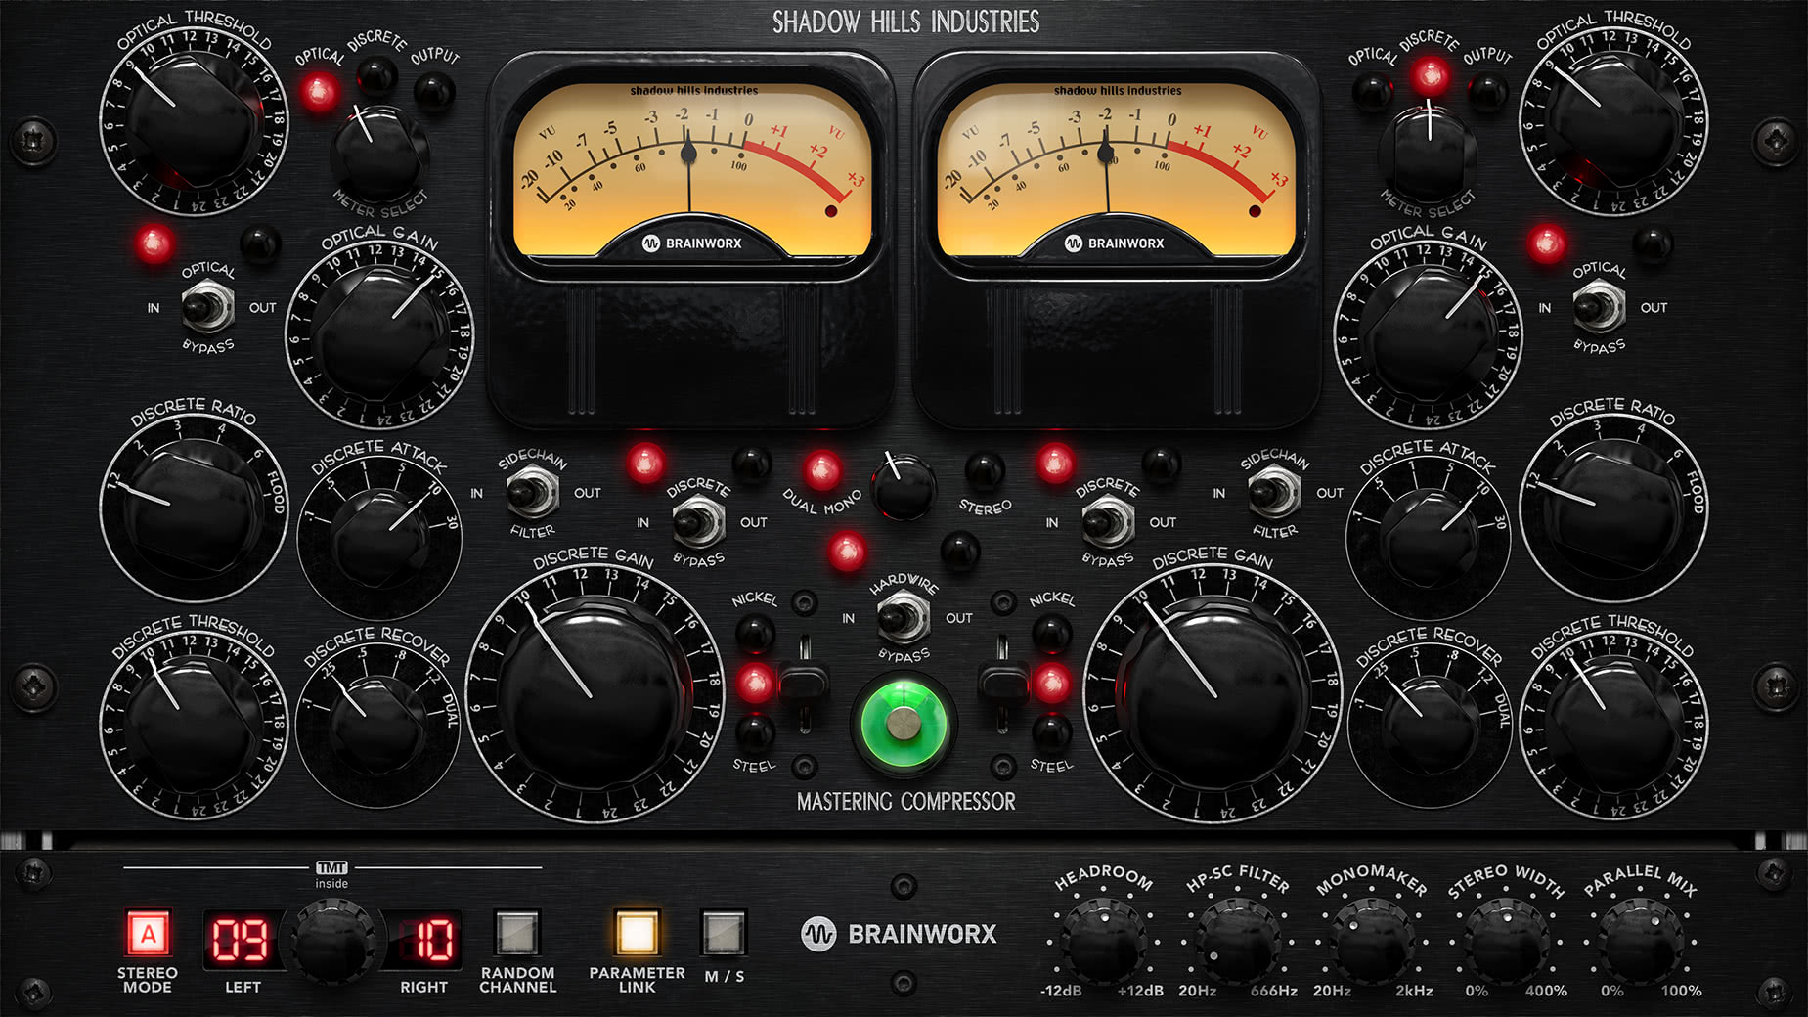Click the right Meter Select rotary knob
This screenshot has width=1808, height=1017.
click(1428, 154)
